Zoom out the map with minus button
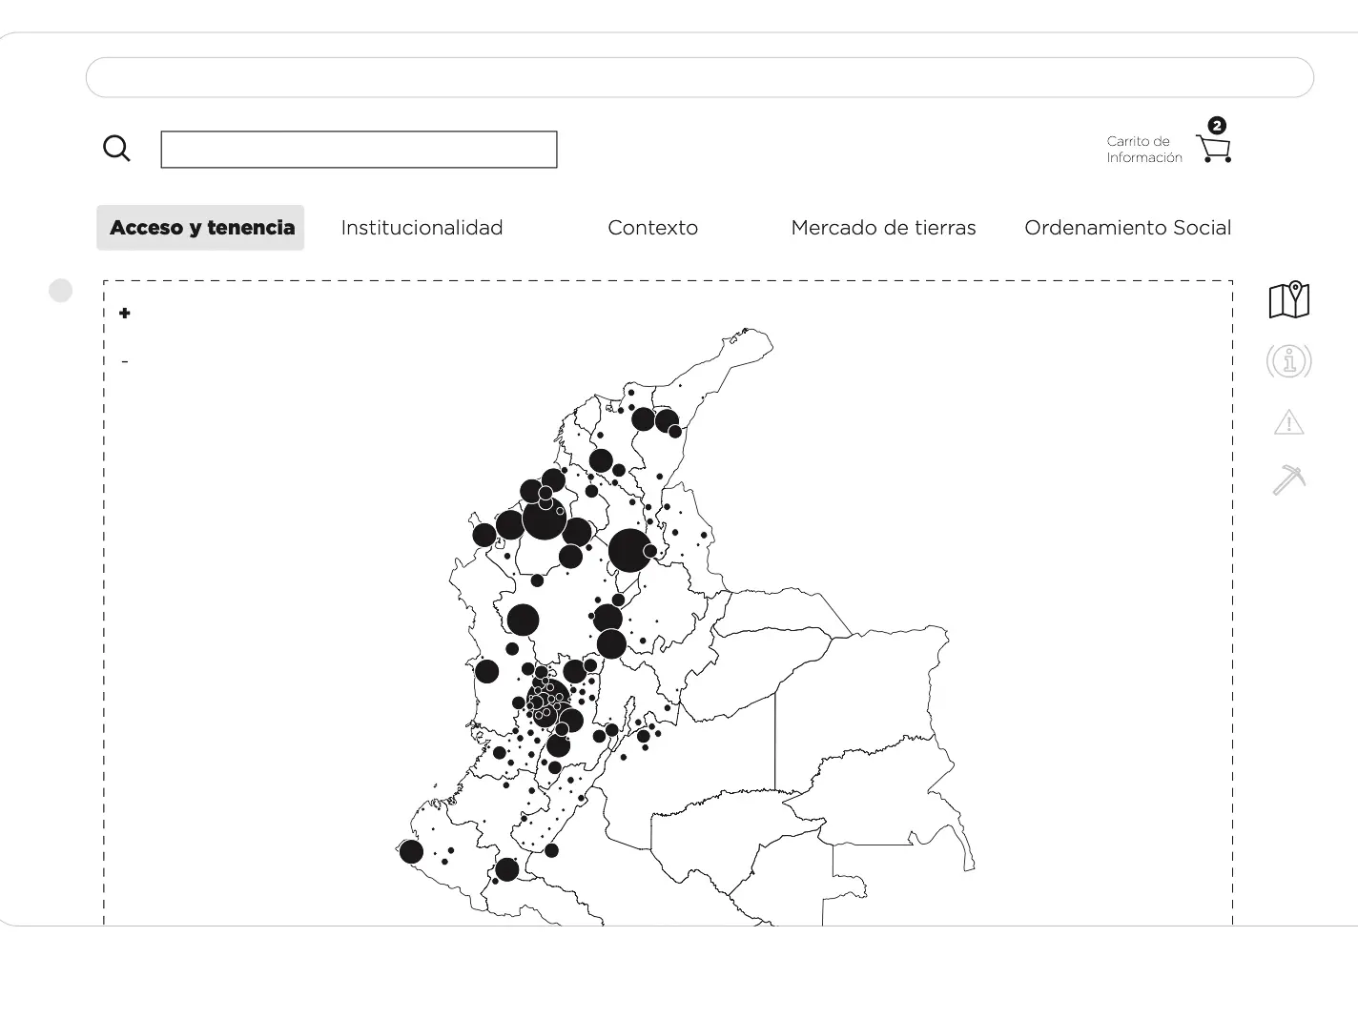This screenshot has width=1358, height=1018. (x=125, y=362)
